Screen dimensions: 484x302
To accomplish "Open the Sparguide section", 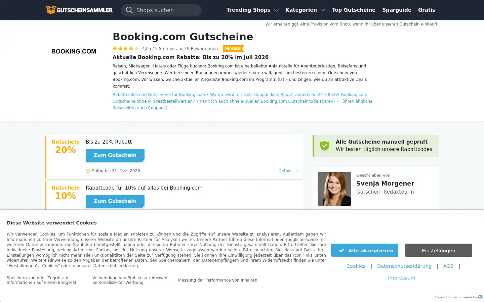I will (397, 10).
